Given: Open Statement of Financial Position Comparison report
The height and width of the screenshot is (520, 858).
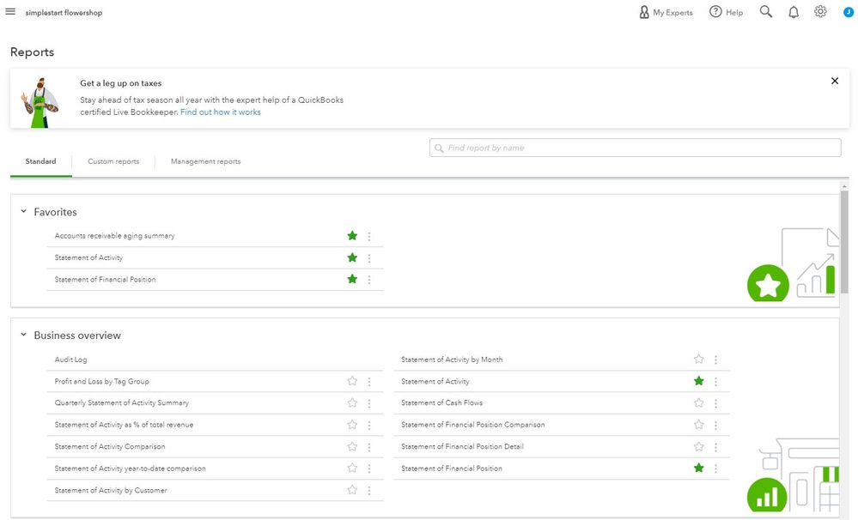Looking at the screenshot, I should pos(472,425).
